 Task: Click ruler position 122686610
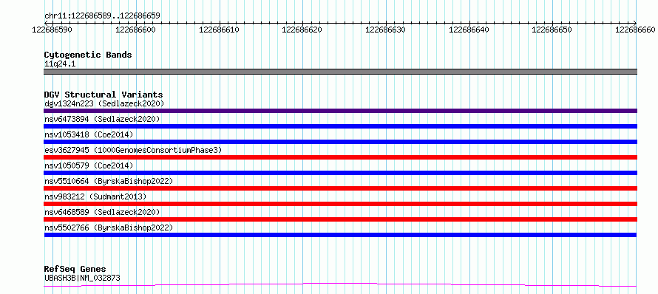pos(219,30)
